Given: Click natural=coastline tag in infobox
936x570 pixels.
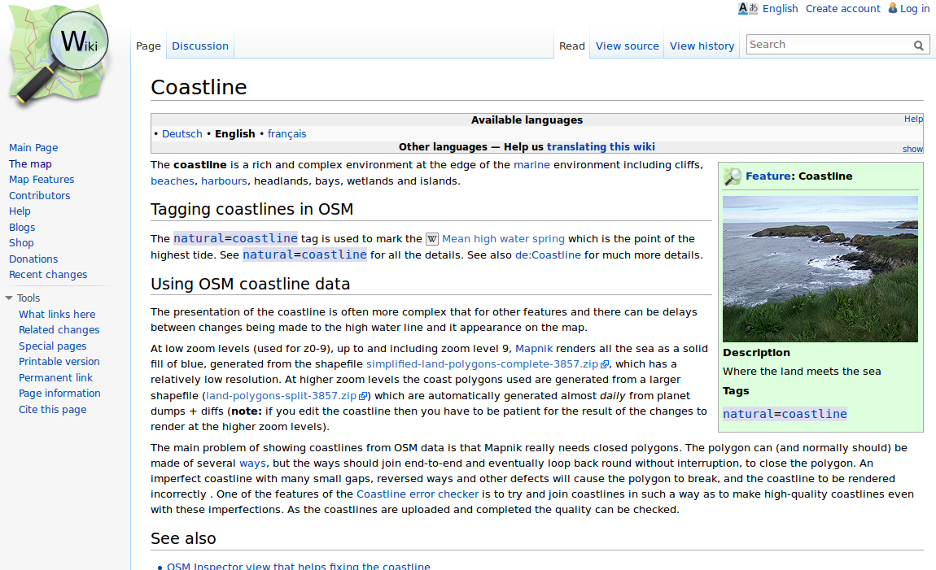Looking at the screenshot, I should tap(785, 414).
